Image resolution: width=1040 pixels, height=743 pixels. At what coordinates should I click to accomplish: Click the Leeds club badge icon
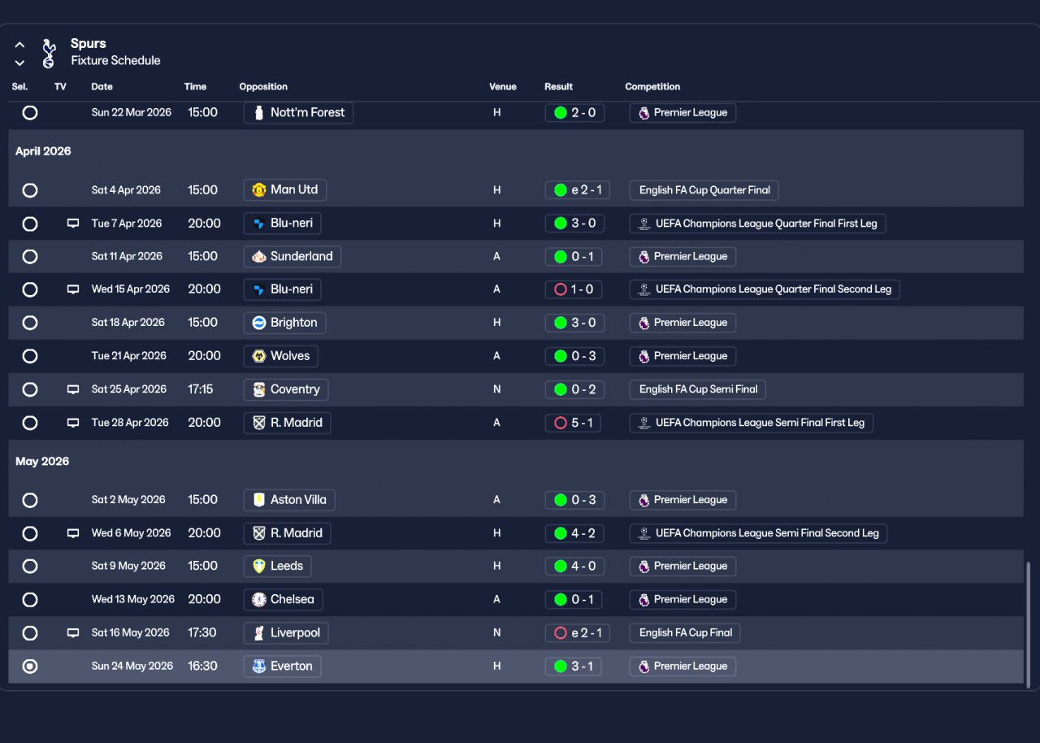pyautogui.click(x=259, y=566)
